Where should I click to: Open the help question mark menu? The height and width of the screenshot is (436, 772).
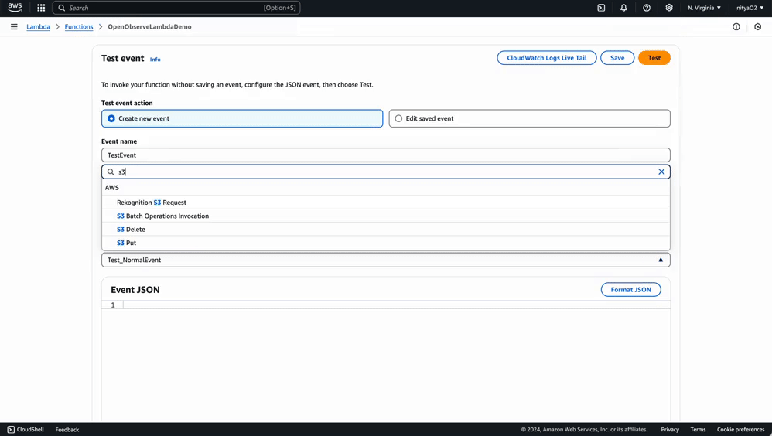tap(647, 8)
